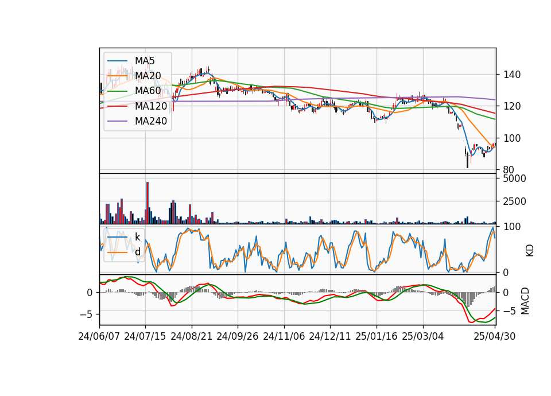Image resolution: width=551 pixels, height=396 pixels.
Task: Click the 5000 volume axis label
Action: (x=515, y=178)
